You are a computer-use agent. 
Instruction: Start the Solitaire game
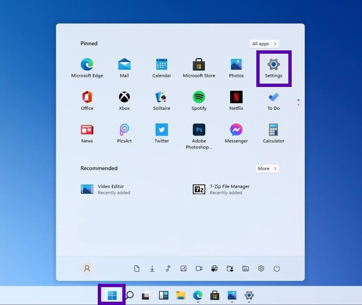pos(161,101)
